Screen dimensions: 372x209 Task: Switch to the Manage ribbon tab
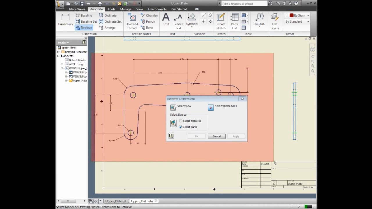[x=126, y=9]
